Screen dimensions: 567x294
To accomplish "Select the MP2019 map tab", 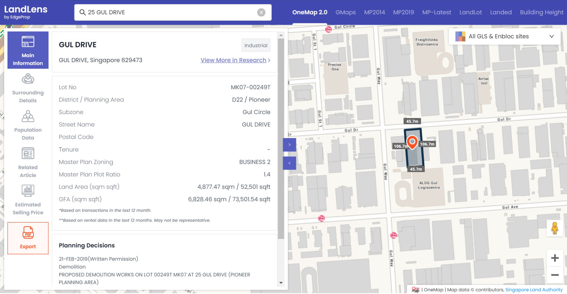I will (x=403, y=12).
